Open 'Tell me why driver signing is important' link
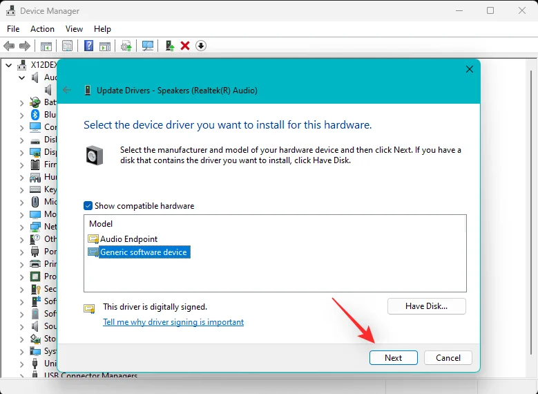Viewport: 538px width, 394px height. click(173, 322)
